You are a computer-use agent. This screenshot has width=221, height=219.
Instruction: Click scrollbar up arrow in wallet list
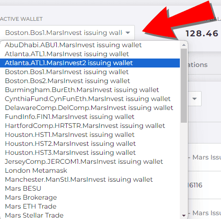click(x=184, y=45)
